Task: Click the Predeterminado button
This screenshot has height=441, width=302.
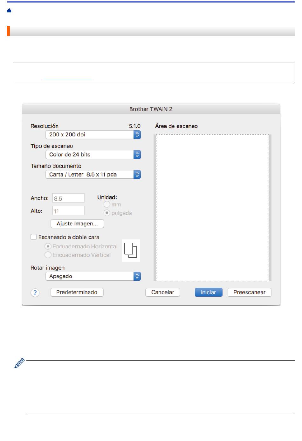Action: point(77,292)
